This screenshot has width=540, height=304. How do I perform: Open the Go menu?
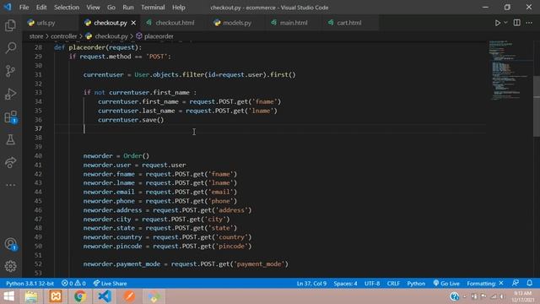coord(111,8)
